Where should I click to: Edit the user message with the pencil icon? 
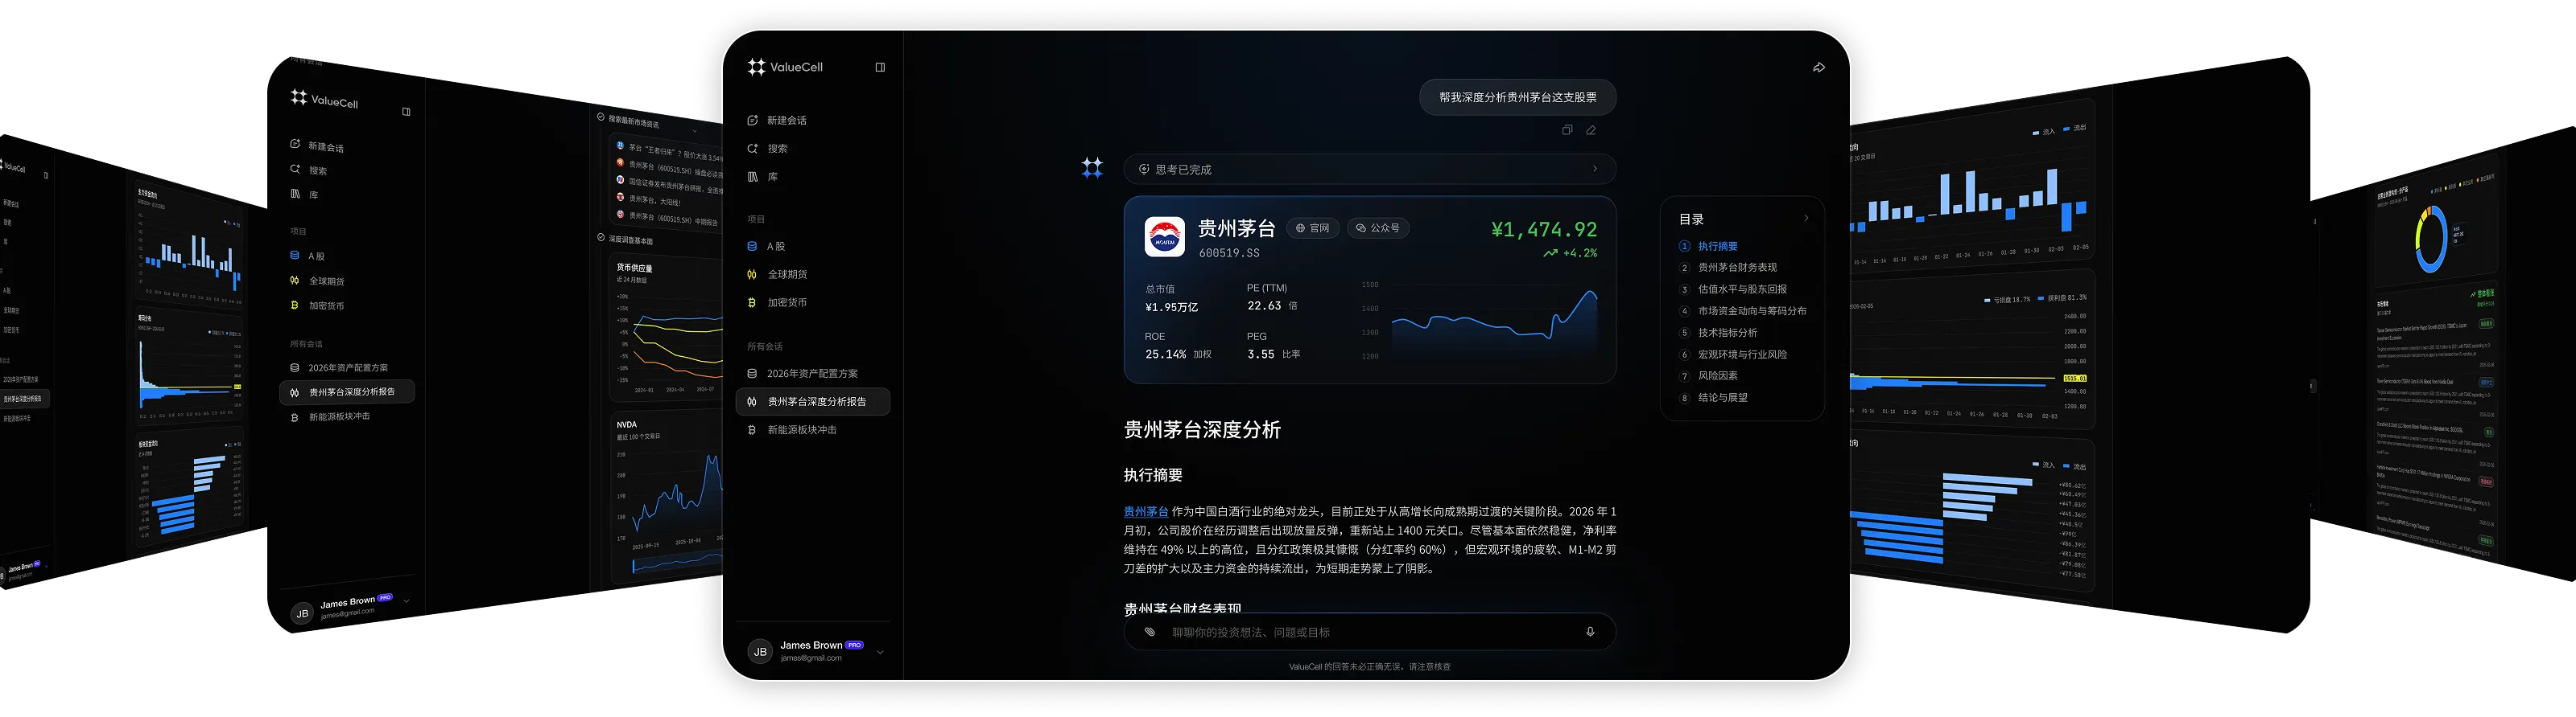click(1591, 130)
